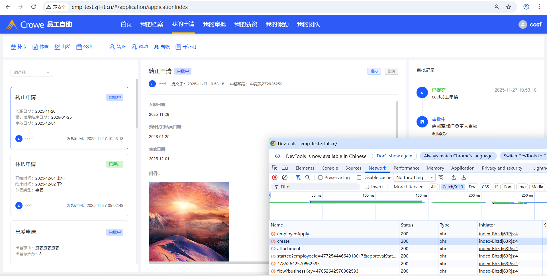This screenshot has height=276, width=547.
Task: Go to 我的审批 in the navigation
Action: point(214,24)
